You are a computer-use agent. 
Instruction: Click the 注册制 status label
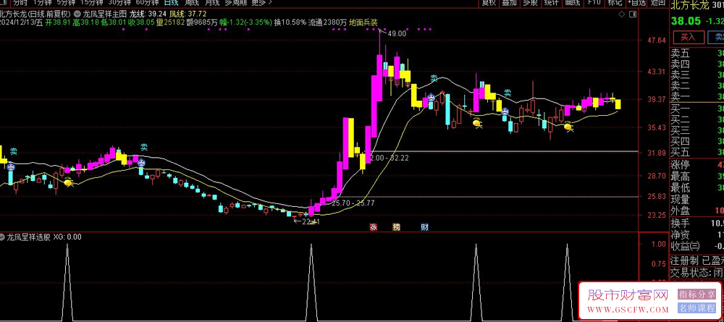pos(684,260)
